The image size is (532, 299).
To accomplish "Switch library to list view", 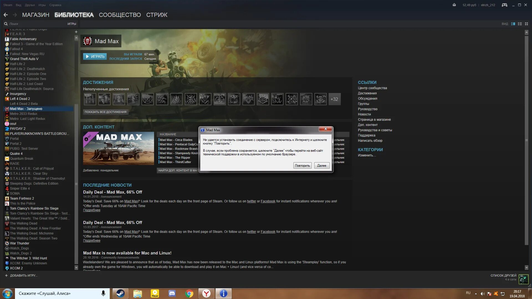I will (520, 24).
